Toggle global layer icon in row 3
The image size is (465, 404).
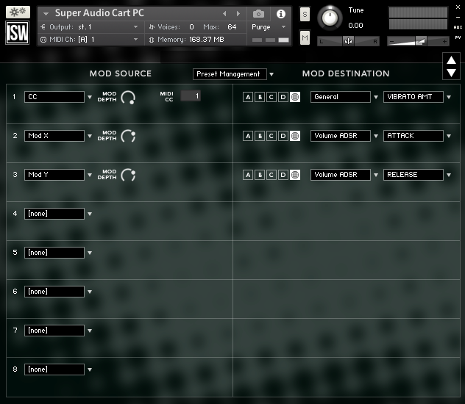click(295, 175)
